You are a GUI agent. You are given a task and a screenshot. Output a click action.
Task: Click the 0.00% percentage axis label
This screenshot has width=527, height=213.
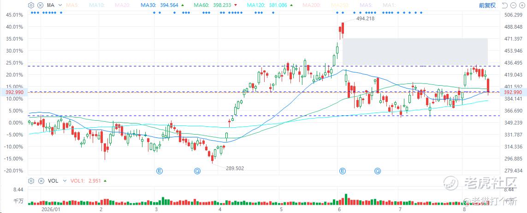pos(15,123)
